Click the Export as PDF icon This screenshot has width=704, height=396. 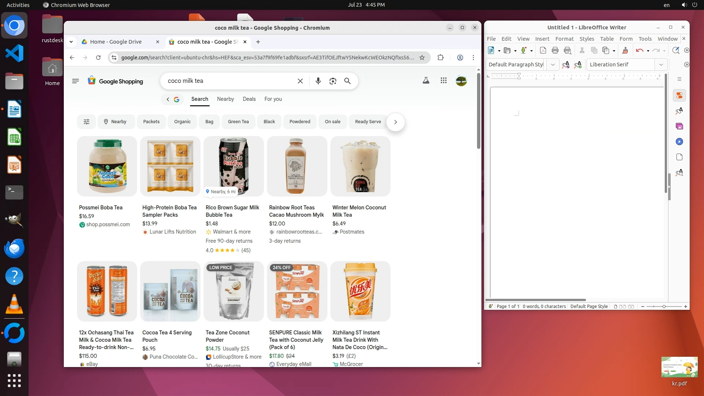click(x=543, y=51)
